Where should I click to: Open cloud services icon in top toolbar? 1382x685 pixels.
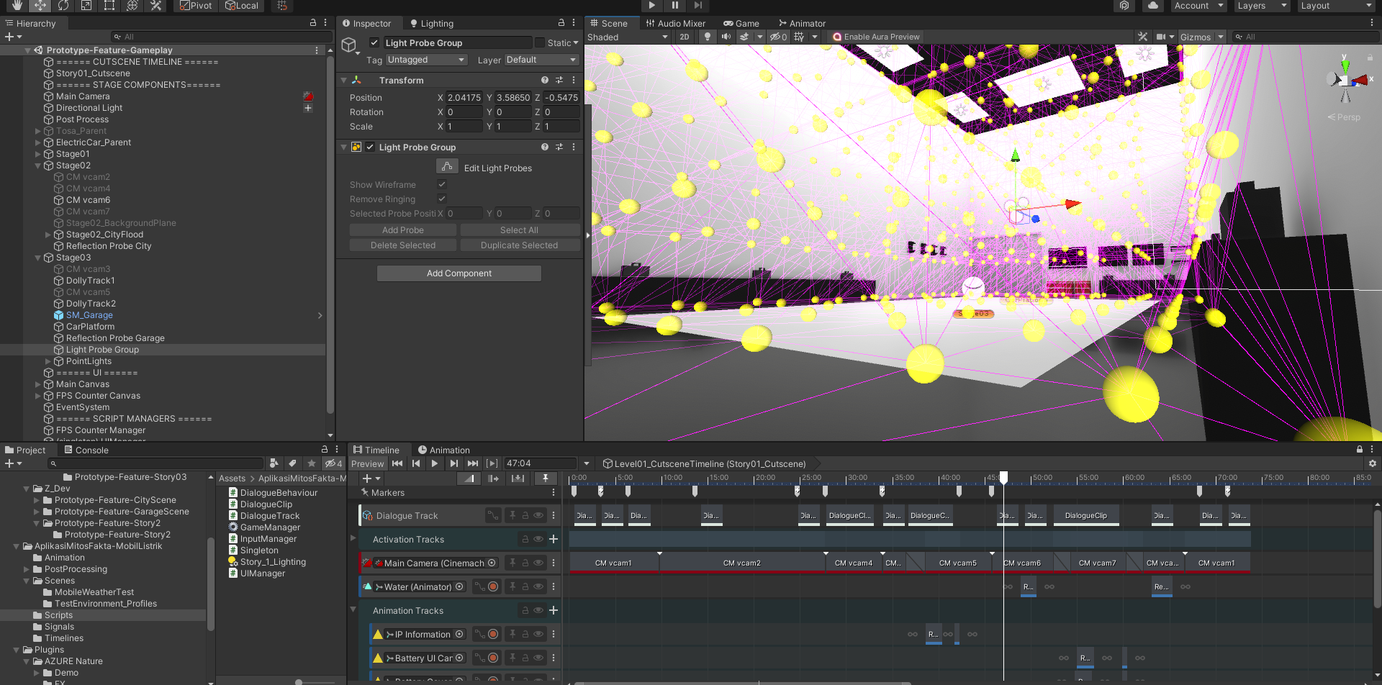1153,5
